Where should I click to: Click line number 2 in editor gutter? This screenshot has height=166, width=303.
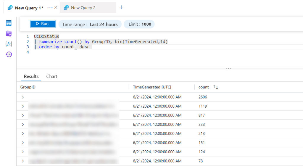(28, 42)
